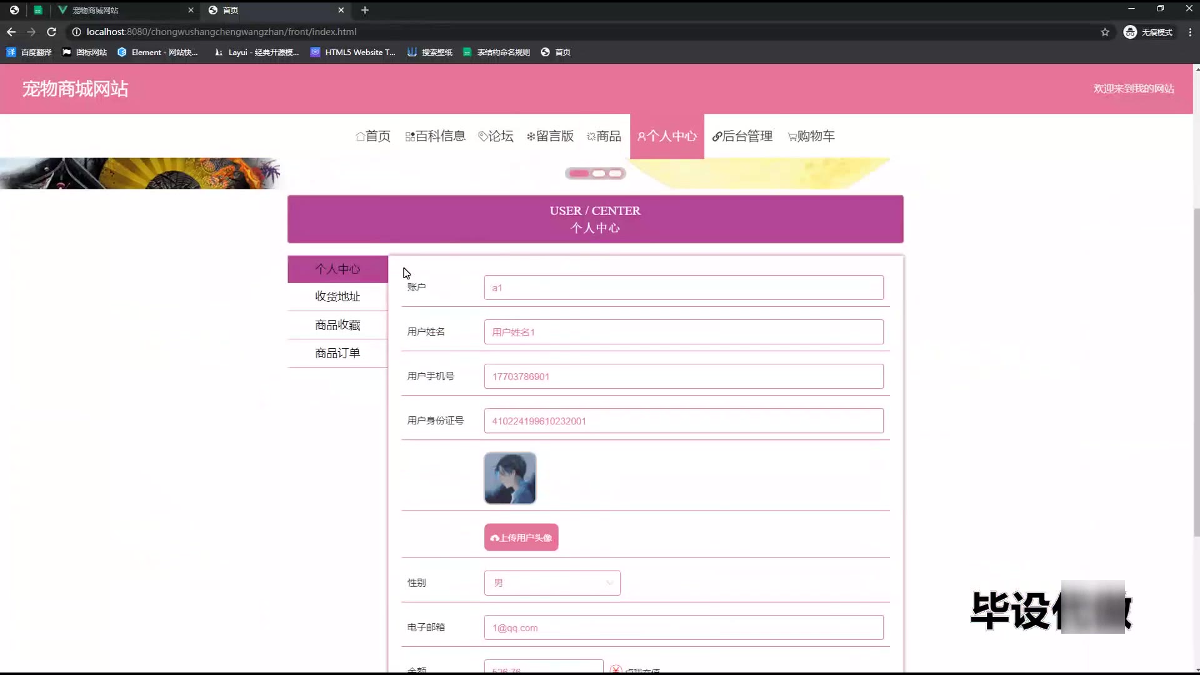1200x675 pixels.
Task: Select 商品订单 in sidebar
Action: 337,353
